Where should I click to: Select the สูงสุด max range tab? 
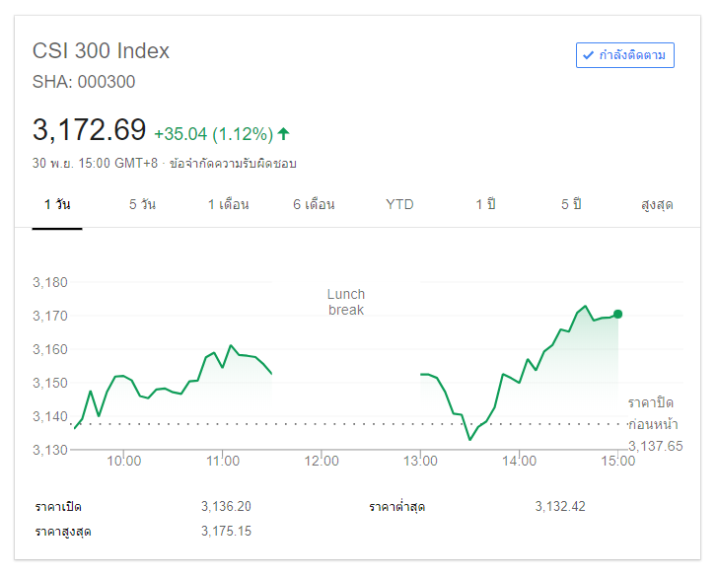pyautogui.click(x=657, y=204)
